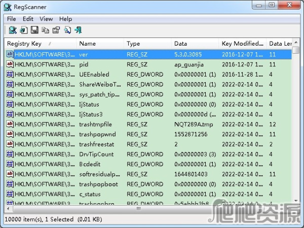The width and height of the screenshot is (304, 228).
Task: Close the RegScanner window
Action: pos(289,5)
